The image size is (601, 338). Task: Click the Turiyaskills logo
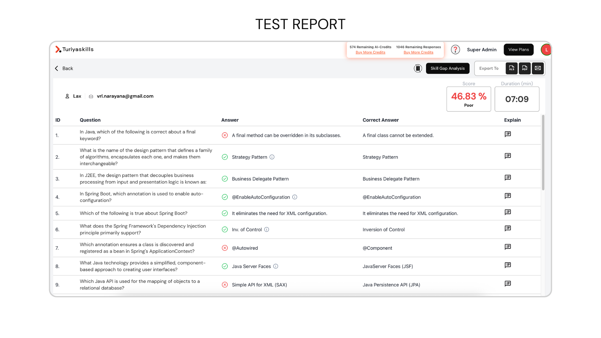click(74, 49)
